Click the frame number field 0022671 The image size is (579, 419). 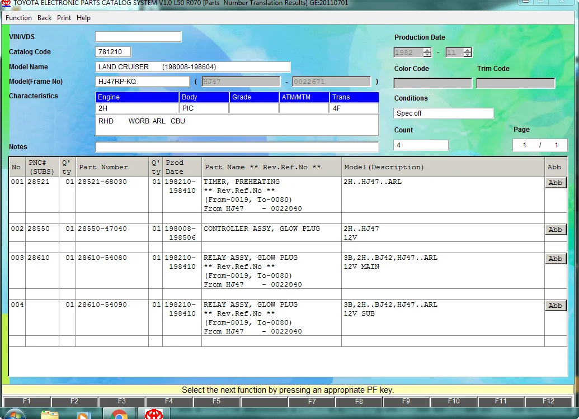(x=332, y=82)
